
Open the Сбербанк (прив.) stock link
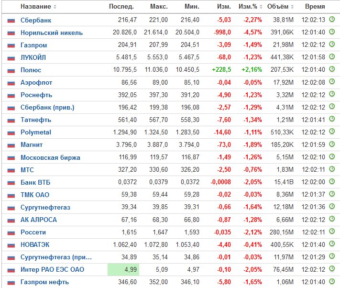[x=47, y=108]
